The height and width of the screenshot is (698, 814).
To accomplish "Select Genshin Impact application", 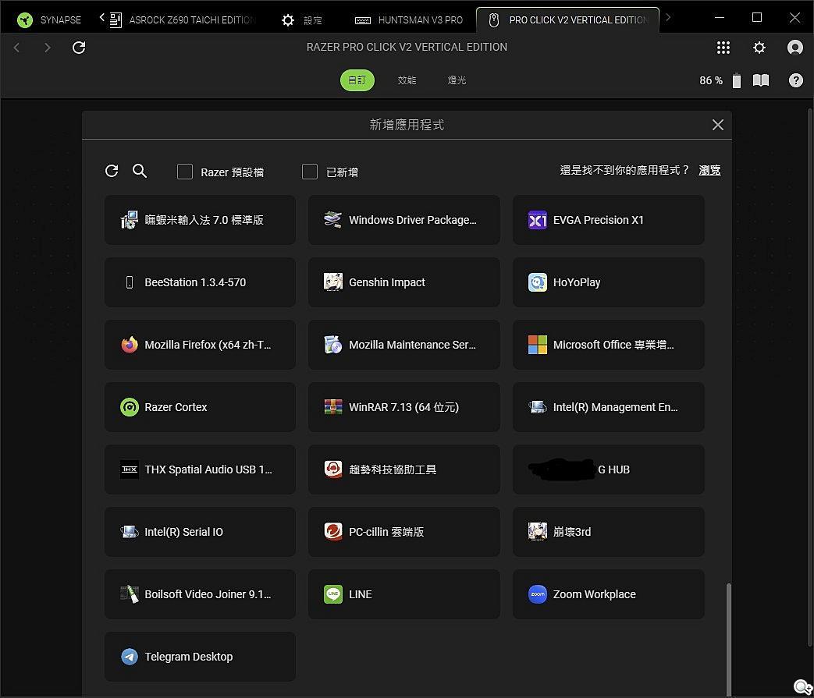I will (403, 282).
